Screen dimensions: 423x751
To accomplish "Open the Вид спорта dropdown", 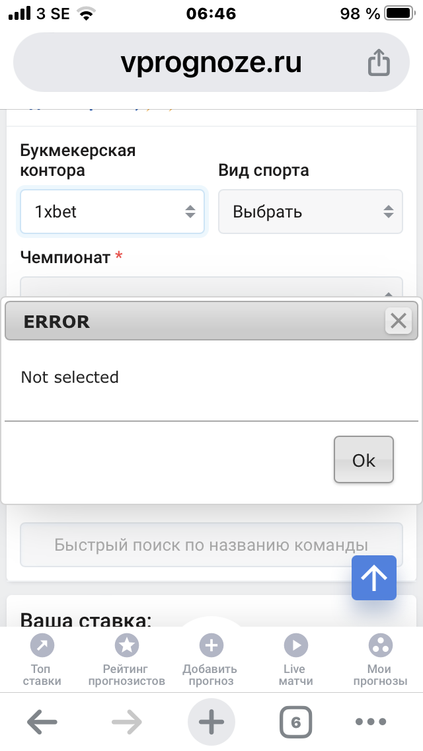I will 310,212.
